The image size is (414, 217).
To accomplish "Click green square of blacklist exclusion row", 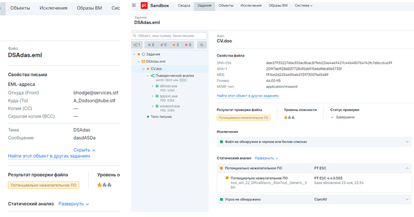I will point(222,142).
